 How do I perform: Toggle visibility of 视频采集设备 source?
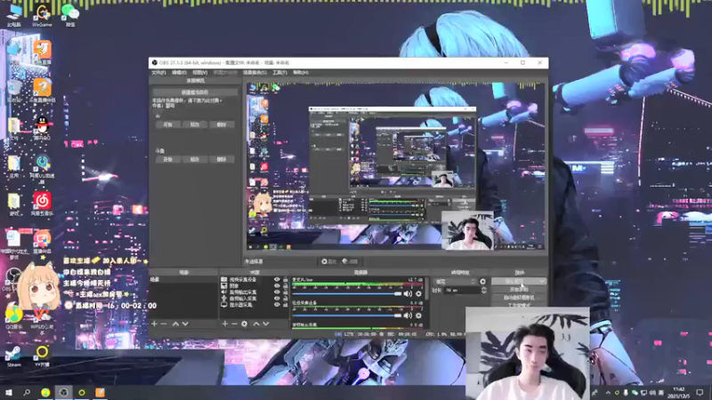(x=277, y=280)
